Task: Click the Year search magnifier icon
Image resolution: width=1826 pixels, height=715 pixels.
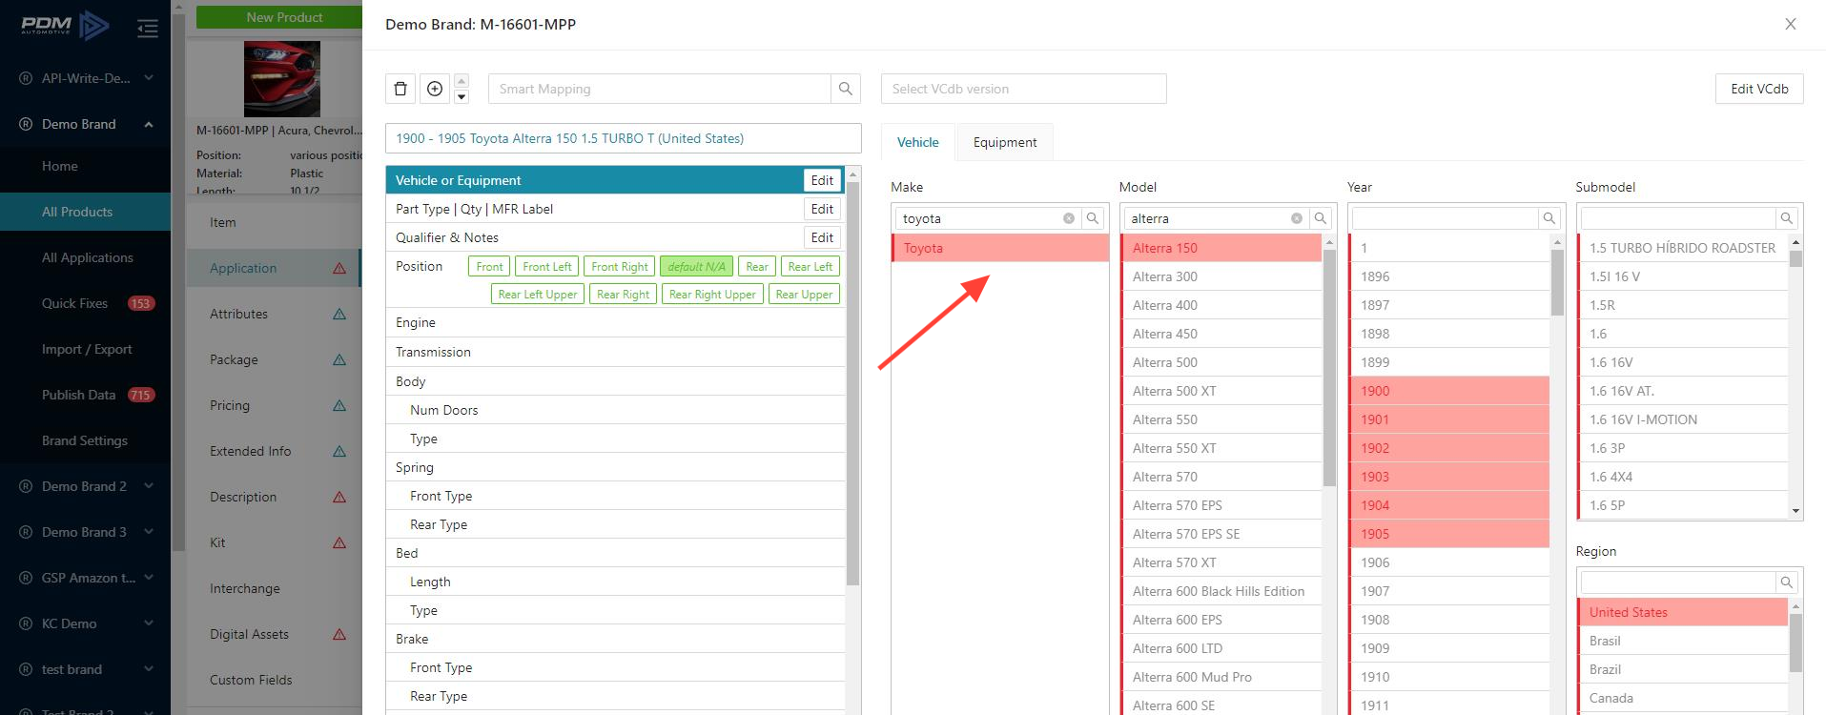Action: pos(1549,218)
